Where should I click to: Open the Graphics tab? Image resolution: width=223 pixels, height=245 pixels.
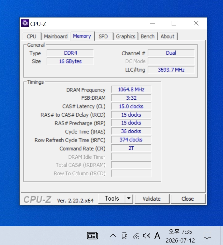tap(126, 36)
